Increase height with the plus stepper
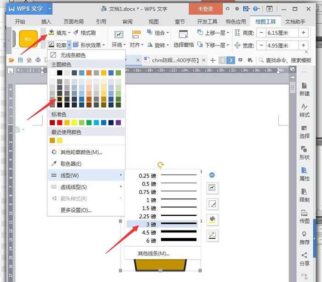 click(x=303, y=33)
